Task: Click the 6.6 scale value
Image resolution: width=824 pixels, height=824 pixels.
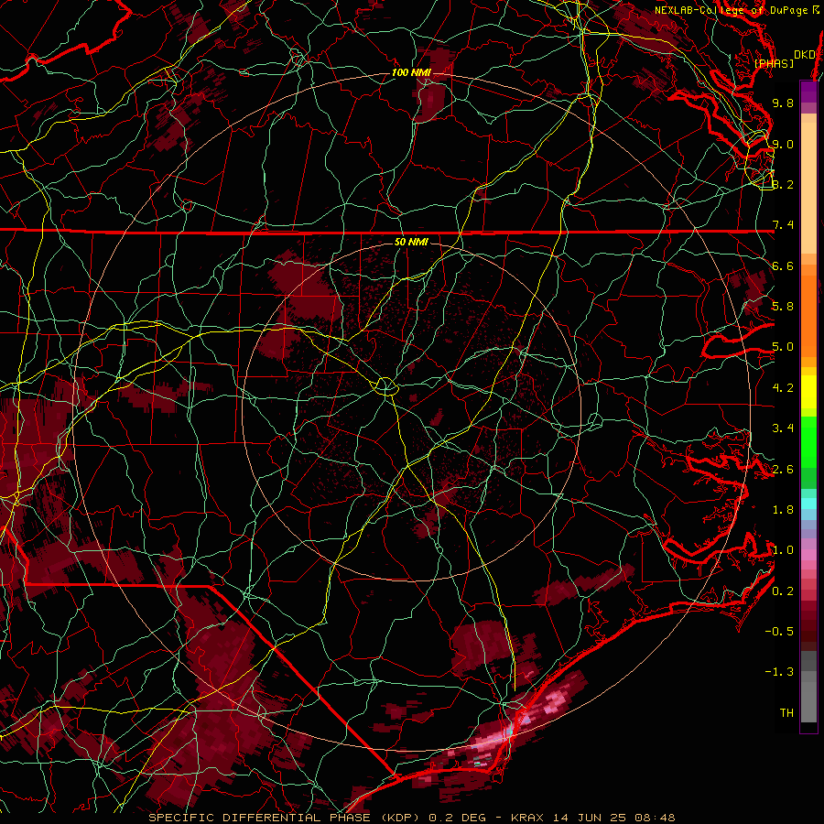Action: [x=783, y=266]
